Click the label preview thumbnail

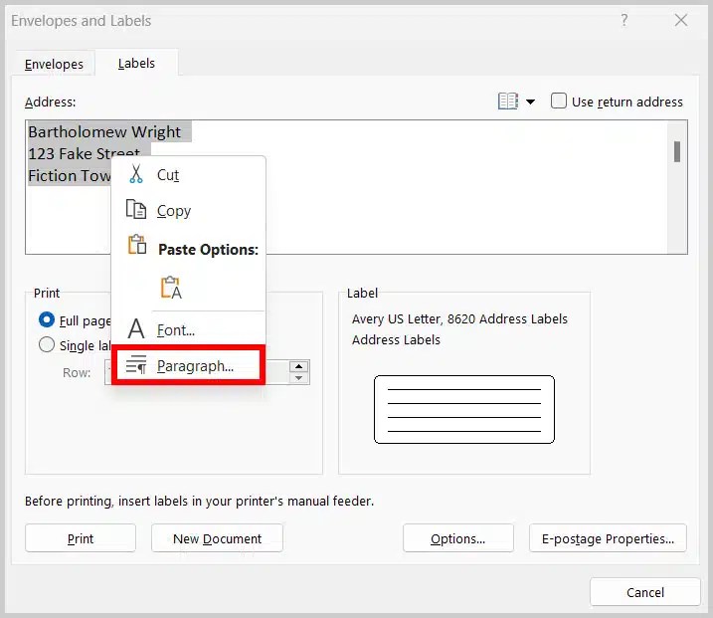click(x=464, y=409)
